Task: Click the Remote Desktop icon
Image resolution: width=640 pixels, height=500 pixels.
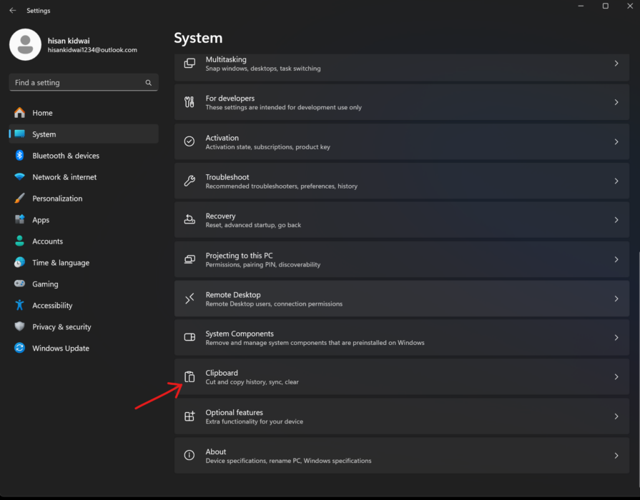Action: point(189,298)
